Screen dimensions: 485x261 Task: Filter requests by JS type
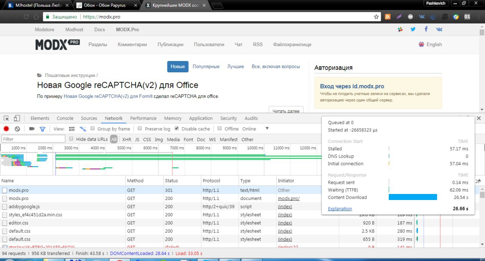coord(137,139)
